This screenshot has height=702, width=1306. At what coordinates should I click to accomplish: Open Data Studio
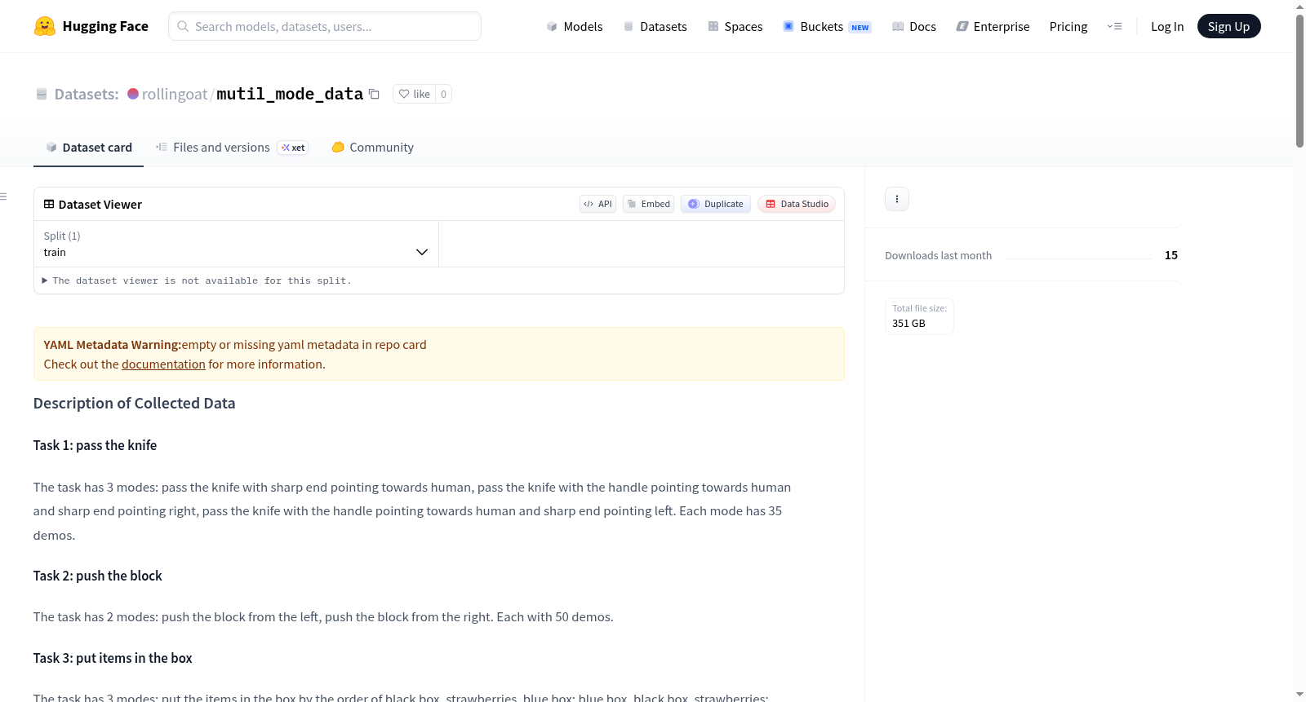tap(797, 204)
